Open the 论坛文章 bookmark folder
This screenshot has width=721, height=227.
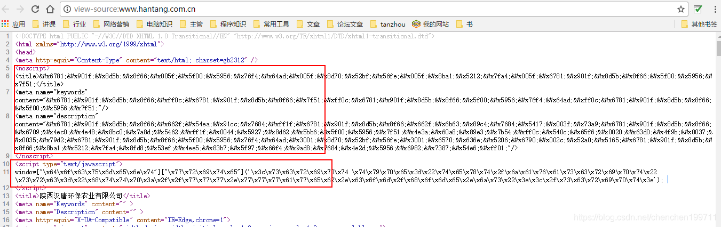coord(345,24)
